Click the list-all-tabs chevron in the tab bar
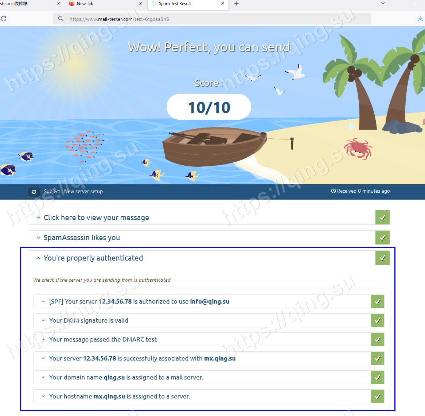The height and width of the screenshot is (416, 425). tap(383, 4)
